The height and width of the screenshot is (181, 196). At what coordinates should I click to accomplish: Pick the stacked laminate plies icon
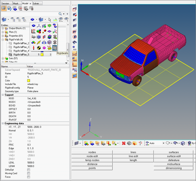click(x=50, y=37)
